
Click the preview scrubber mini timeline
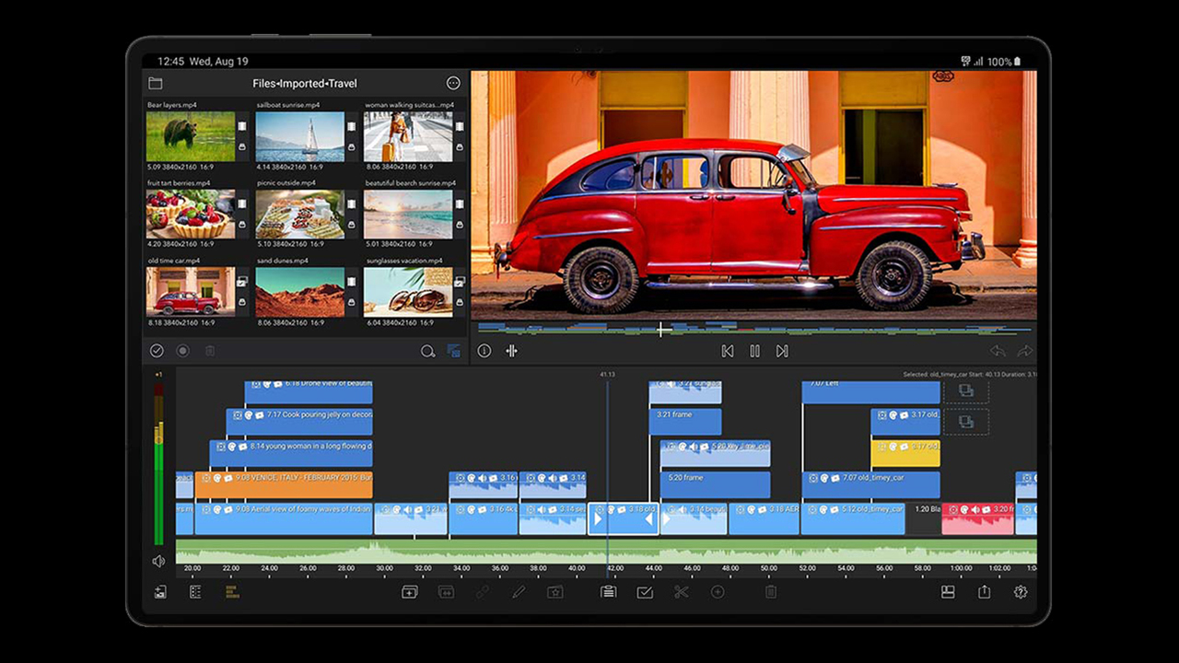pos(755,329)
